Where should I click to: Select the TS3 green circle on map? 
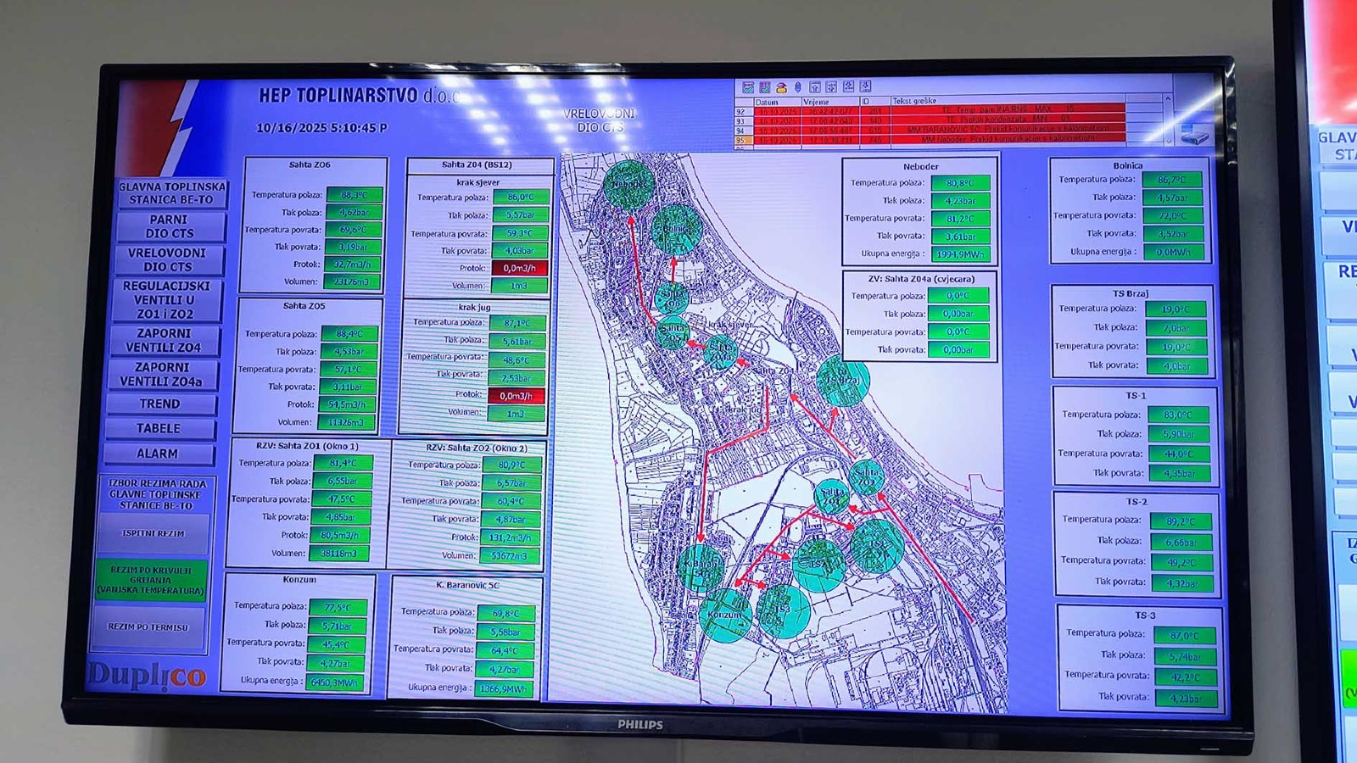(783, 610)
